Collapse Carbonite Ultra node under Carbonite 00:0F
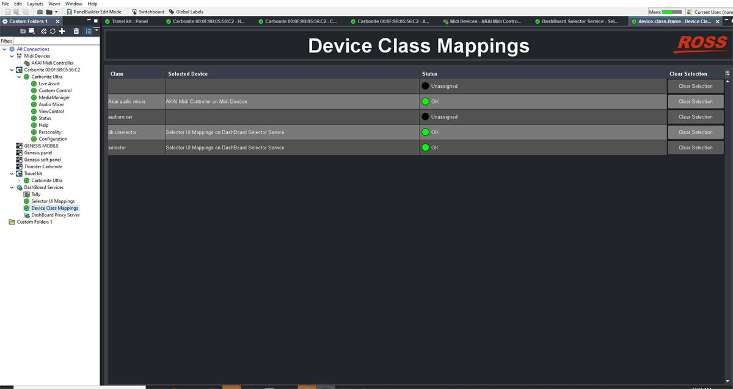This screenshot has height=389, width=733. coord(19,77)
